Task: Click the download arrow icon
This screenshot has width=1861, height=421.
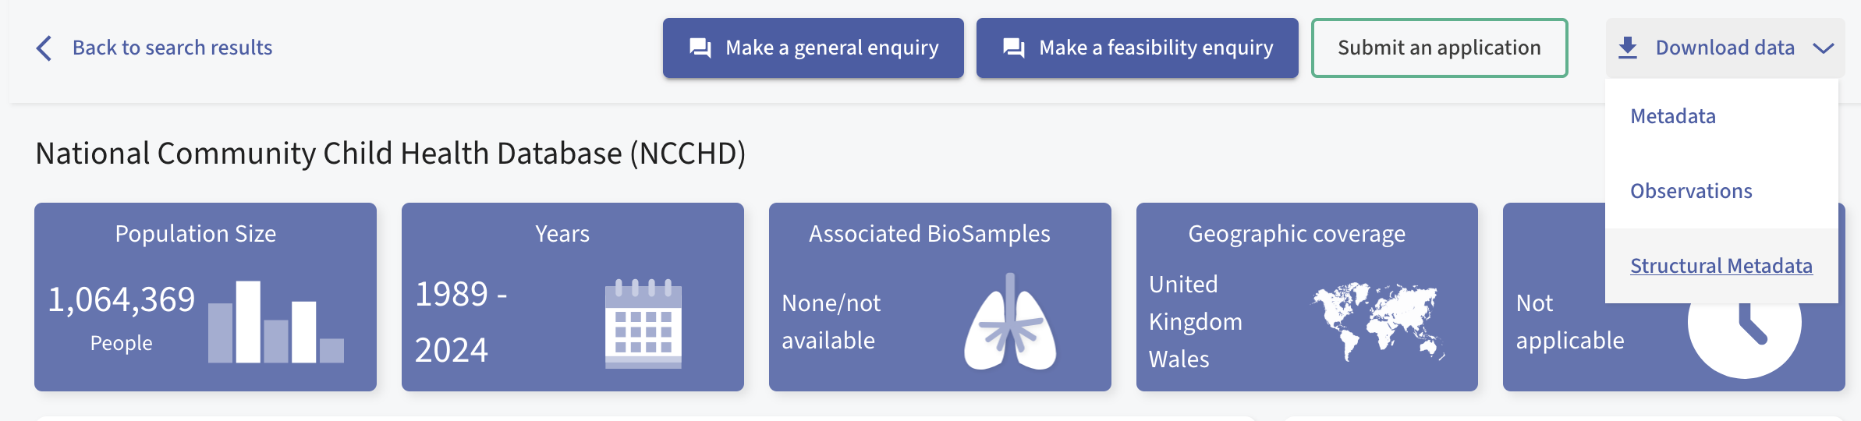Action: point(1627,48)
